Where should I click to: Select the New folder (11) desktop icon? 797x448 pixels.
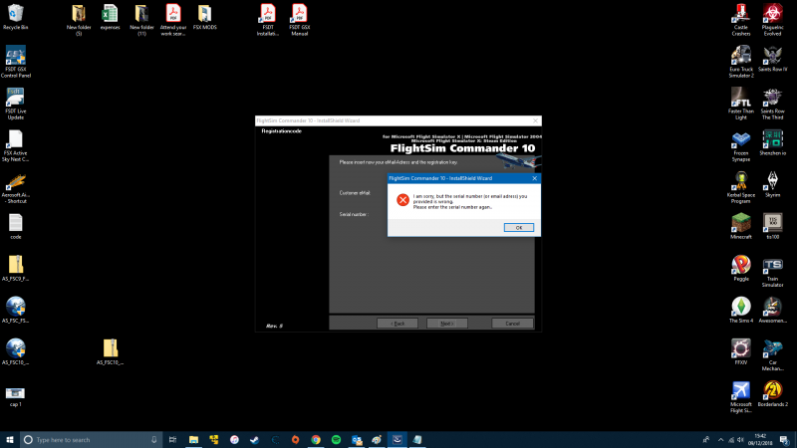(x=141, y=20)
